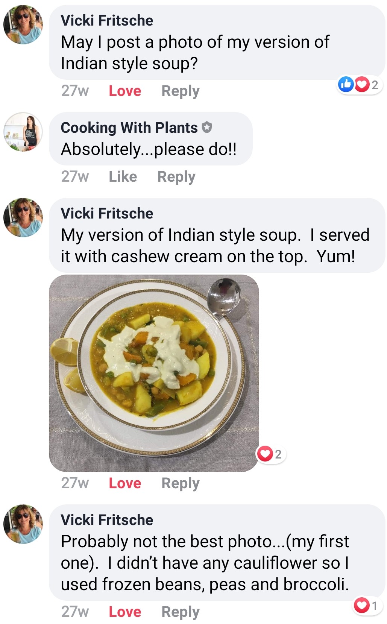Open Vicki Fritsche's avatar on first comment
This screenshot has height=624, width=387.
click(x=23, y=24)
